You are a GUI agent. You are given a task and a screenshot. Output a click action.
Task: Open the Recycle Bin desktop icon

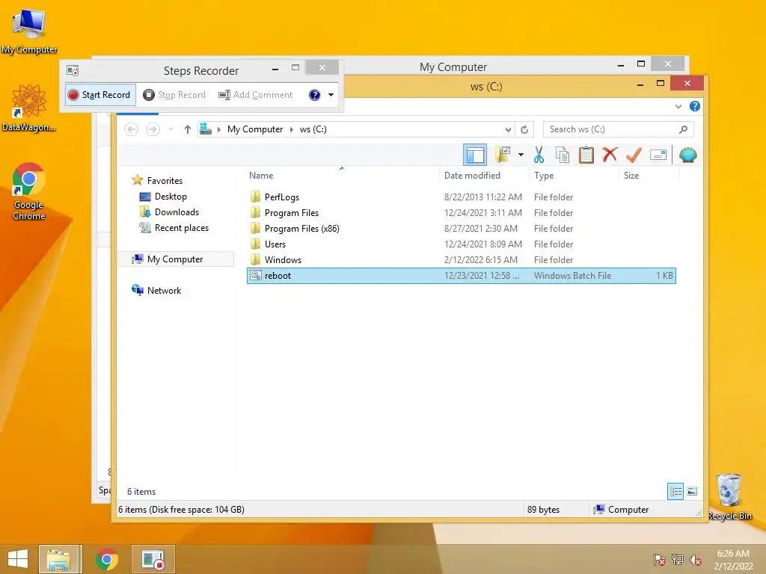point(729,496)
